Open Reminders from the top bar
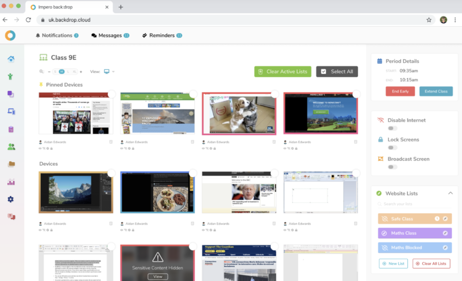The height and width of the screenshot is (281, 462). (x=162, y=35)
